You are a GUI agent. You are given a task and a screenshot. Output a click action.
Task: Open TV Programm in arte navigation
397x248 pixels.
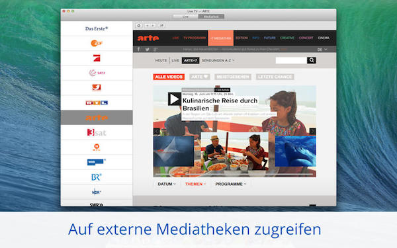pyautogui.click(x=195, y=38)
